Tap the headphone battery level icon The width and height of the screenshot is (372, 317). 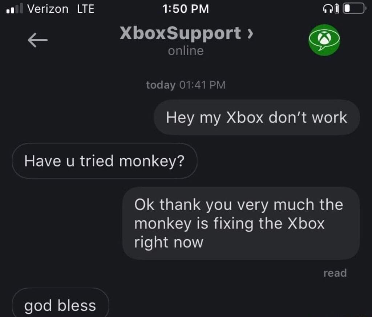337,9
